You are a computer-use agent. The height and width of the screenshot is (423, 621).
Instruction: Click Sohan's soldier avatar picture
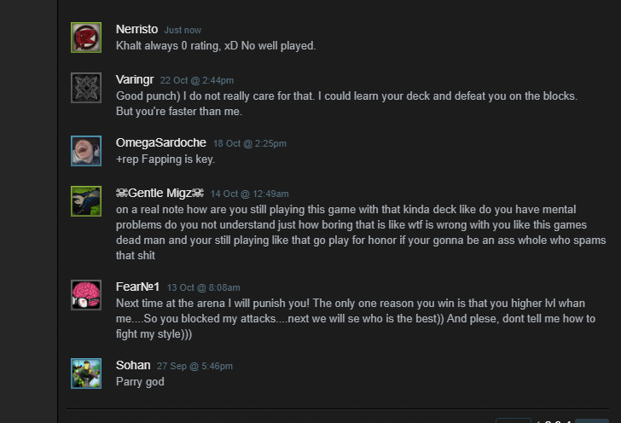point(86,374)
